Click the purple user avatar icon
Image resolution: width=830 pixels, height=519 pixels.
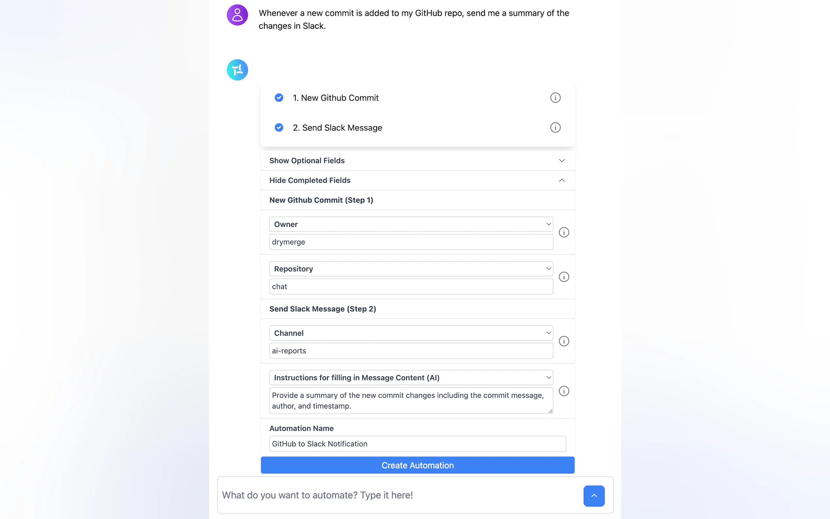click(x=237, y=15)
